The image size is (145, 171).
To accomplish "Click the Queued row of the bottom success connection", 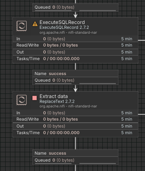I will [x=75, y=160].
